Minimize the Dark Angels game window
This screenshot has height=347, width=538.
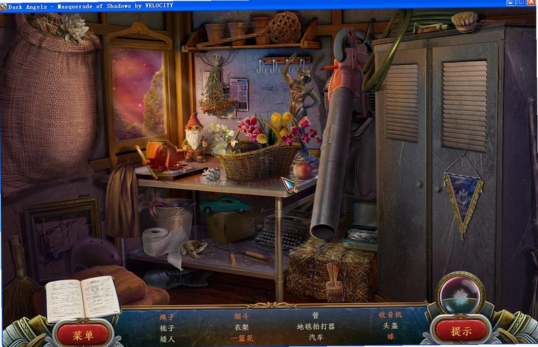click(x=511, y=3)
